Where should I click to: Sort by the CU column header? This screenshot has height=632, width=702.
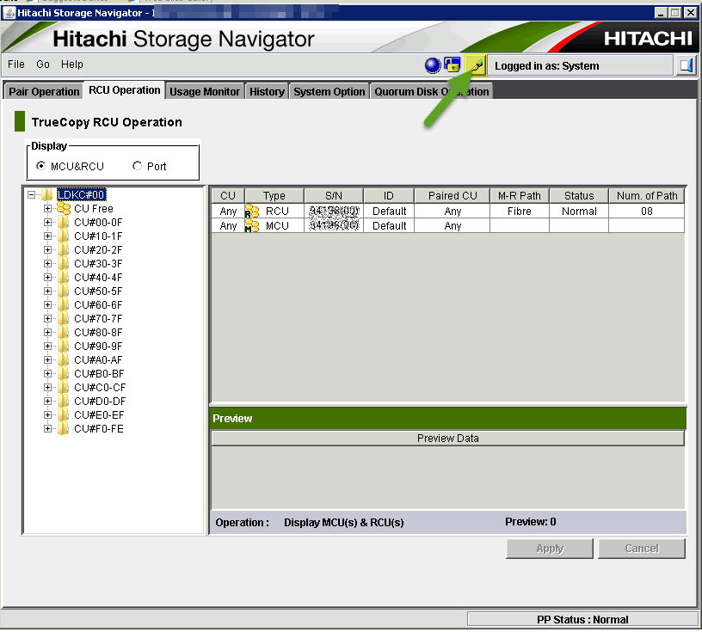(228, 195)
